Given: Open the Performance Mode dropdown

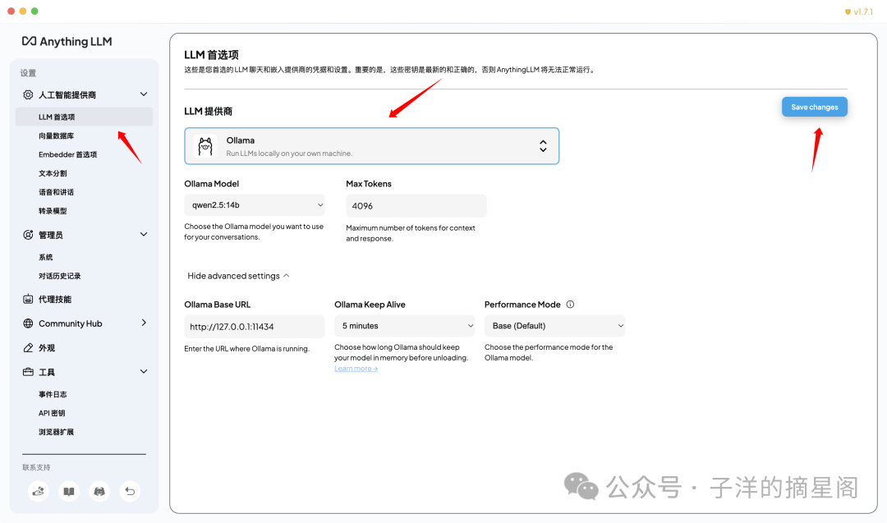Looking at the screenshot, I should (x=555, y=326).
